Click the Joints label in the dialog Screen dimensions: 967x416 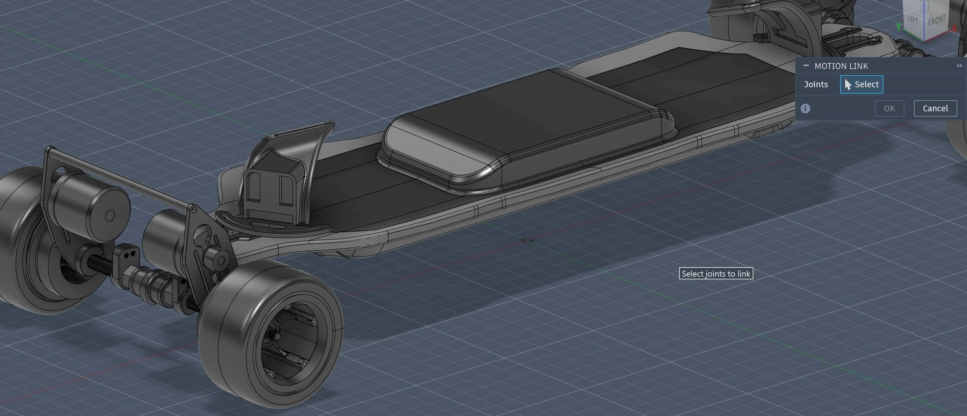point(816,84)
